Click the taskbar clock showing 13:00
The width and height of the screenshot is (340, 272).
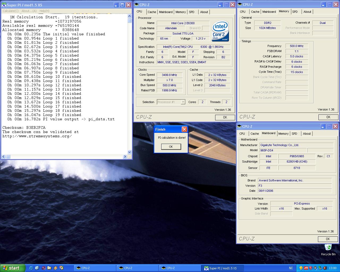(x=333, y=268)
